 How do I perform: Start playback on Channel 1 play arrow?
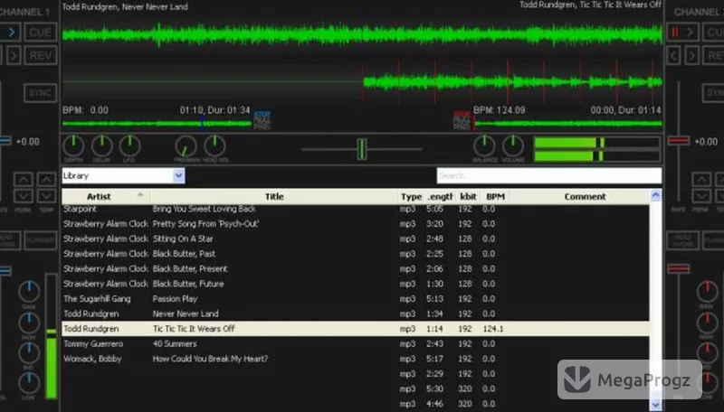(9, 33)
